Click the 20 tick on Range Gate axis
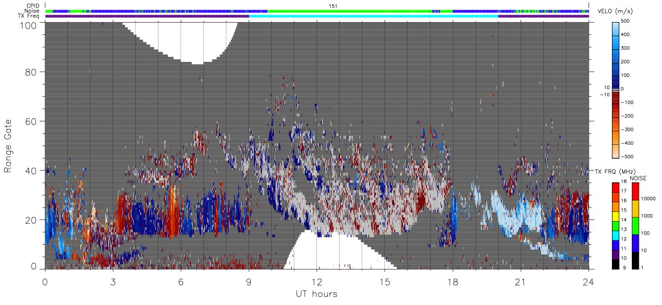 tap(31, 220)
